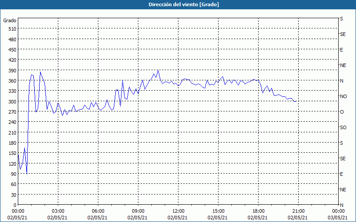This screenshot has width=356, height=222.
Task: Click the '03:00' time label
Action: (58, 211)
